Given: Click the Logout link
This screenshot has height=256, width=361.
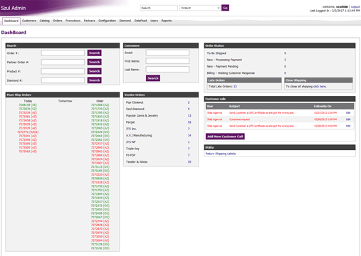Looking at the screenshot, I should coord(355,6).
